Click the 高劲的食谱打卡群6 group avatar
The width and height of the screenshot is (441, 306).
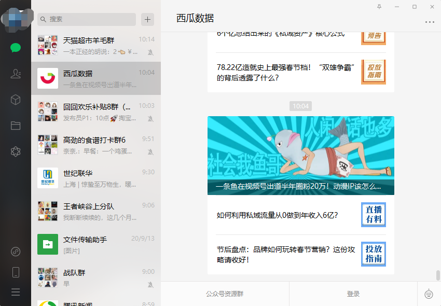[48, 145]
